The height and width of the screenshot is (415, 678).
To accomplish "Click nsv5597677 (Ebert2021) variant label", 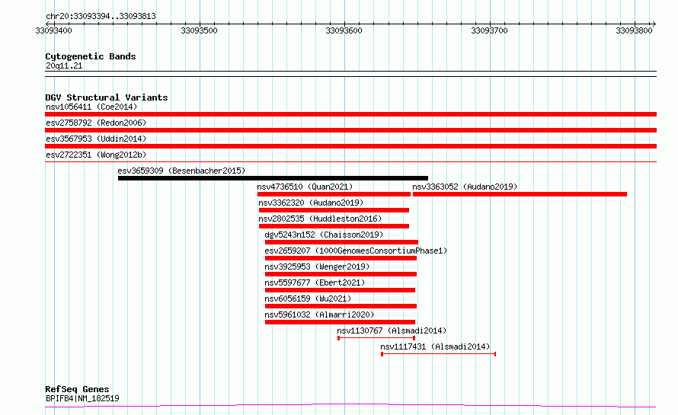I will pyautogui.click(x=315, y=283).
